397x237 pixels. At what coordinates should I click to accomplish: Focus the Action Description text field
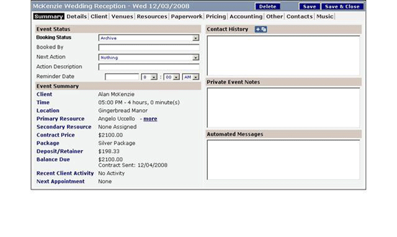[149, 67]
